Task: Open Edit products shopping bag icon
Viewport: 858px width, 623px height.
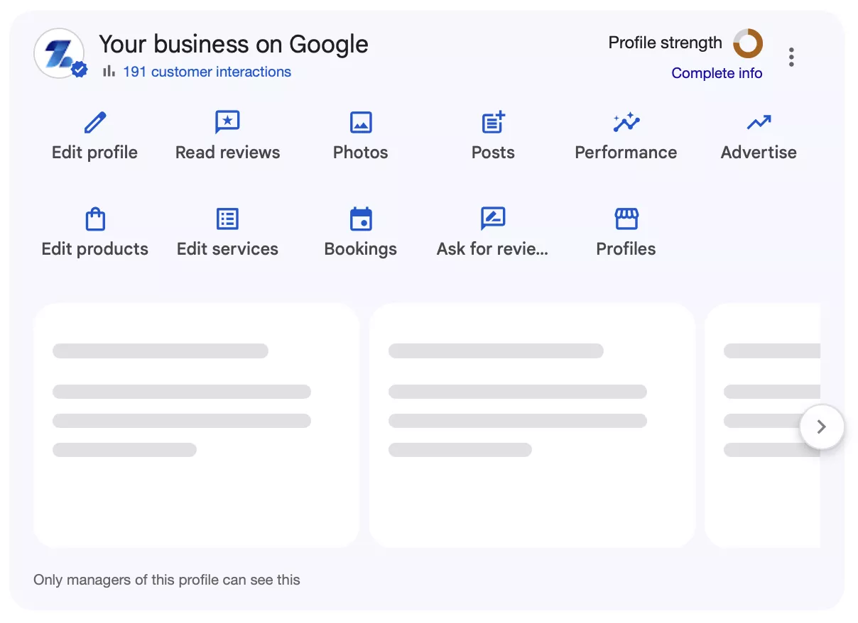Action: click(95, 219)
